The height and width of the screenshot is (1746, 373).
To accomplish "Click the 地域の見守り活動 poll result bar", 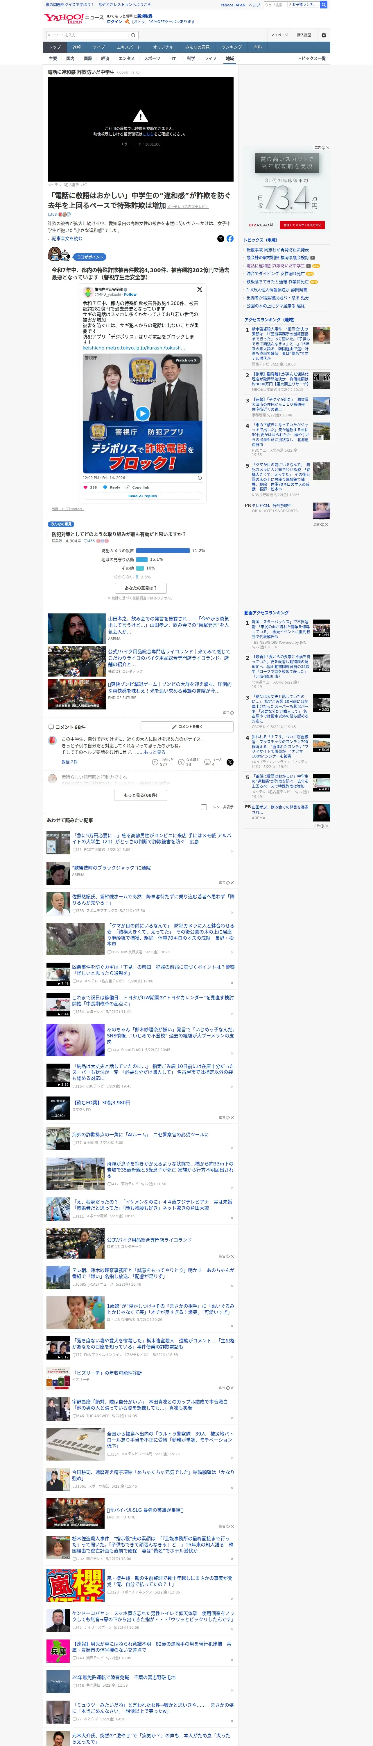I will (x=142, y=559).
